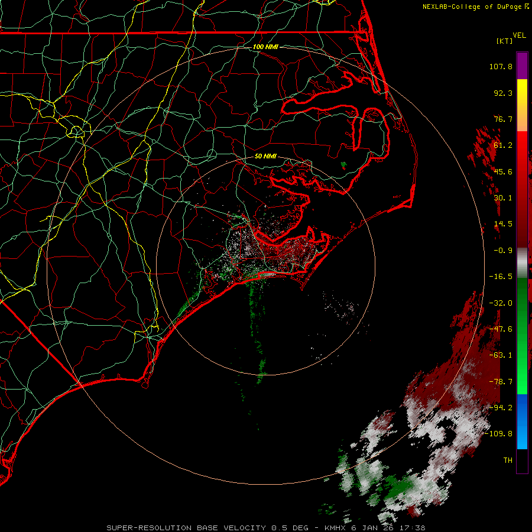The width and height of the screenshot is (532, 532).
Task: Select the -63.1 scale value
Action: click(x=501, y=355)
